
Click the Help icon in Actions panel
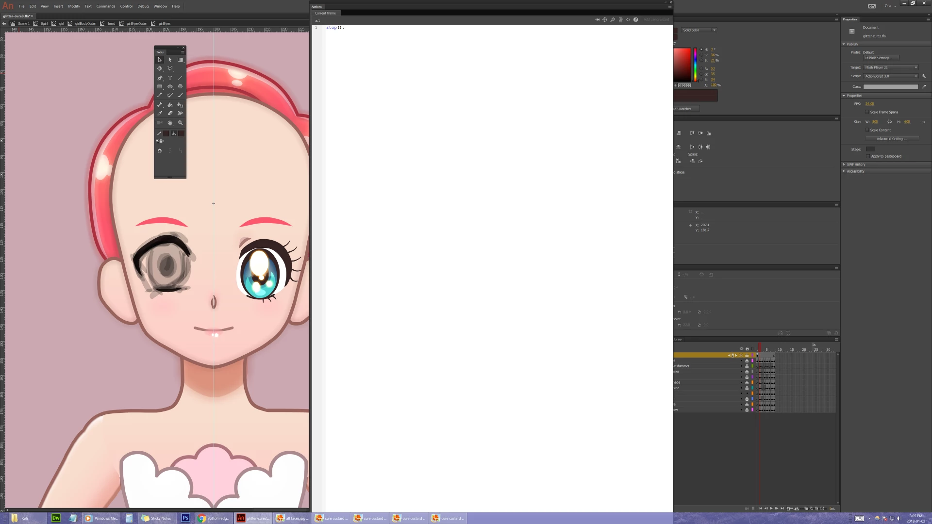click(x=635, y=20)
